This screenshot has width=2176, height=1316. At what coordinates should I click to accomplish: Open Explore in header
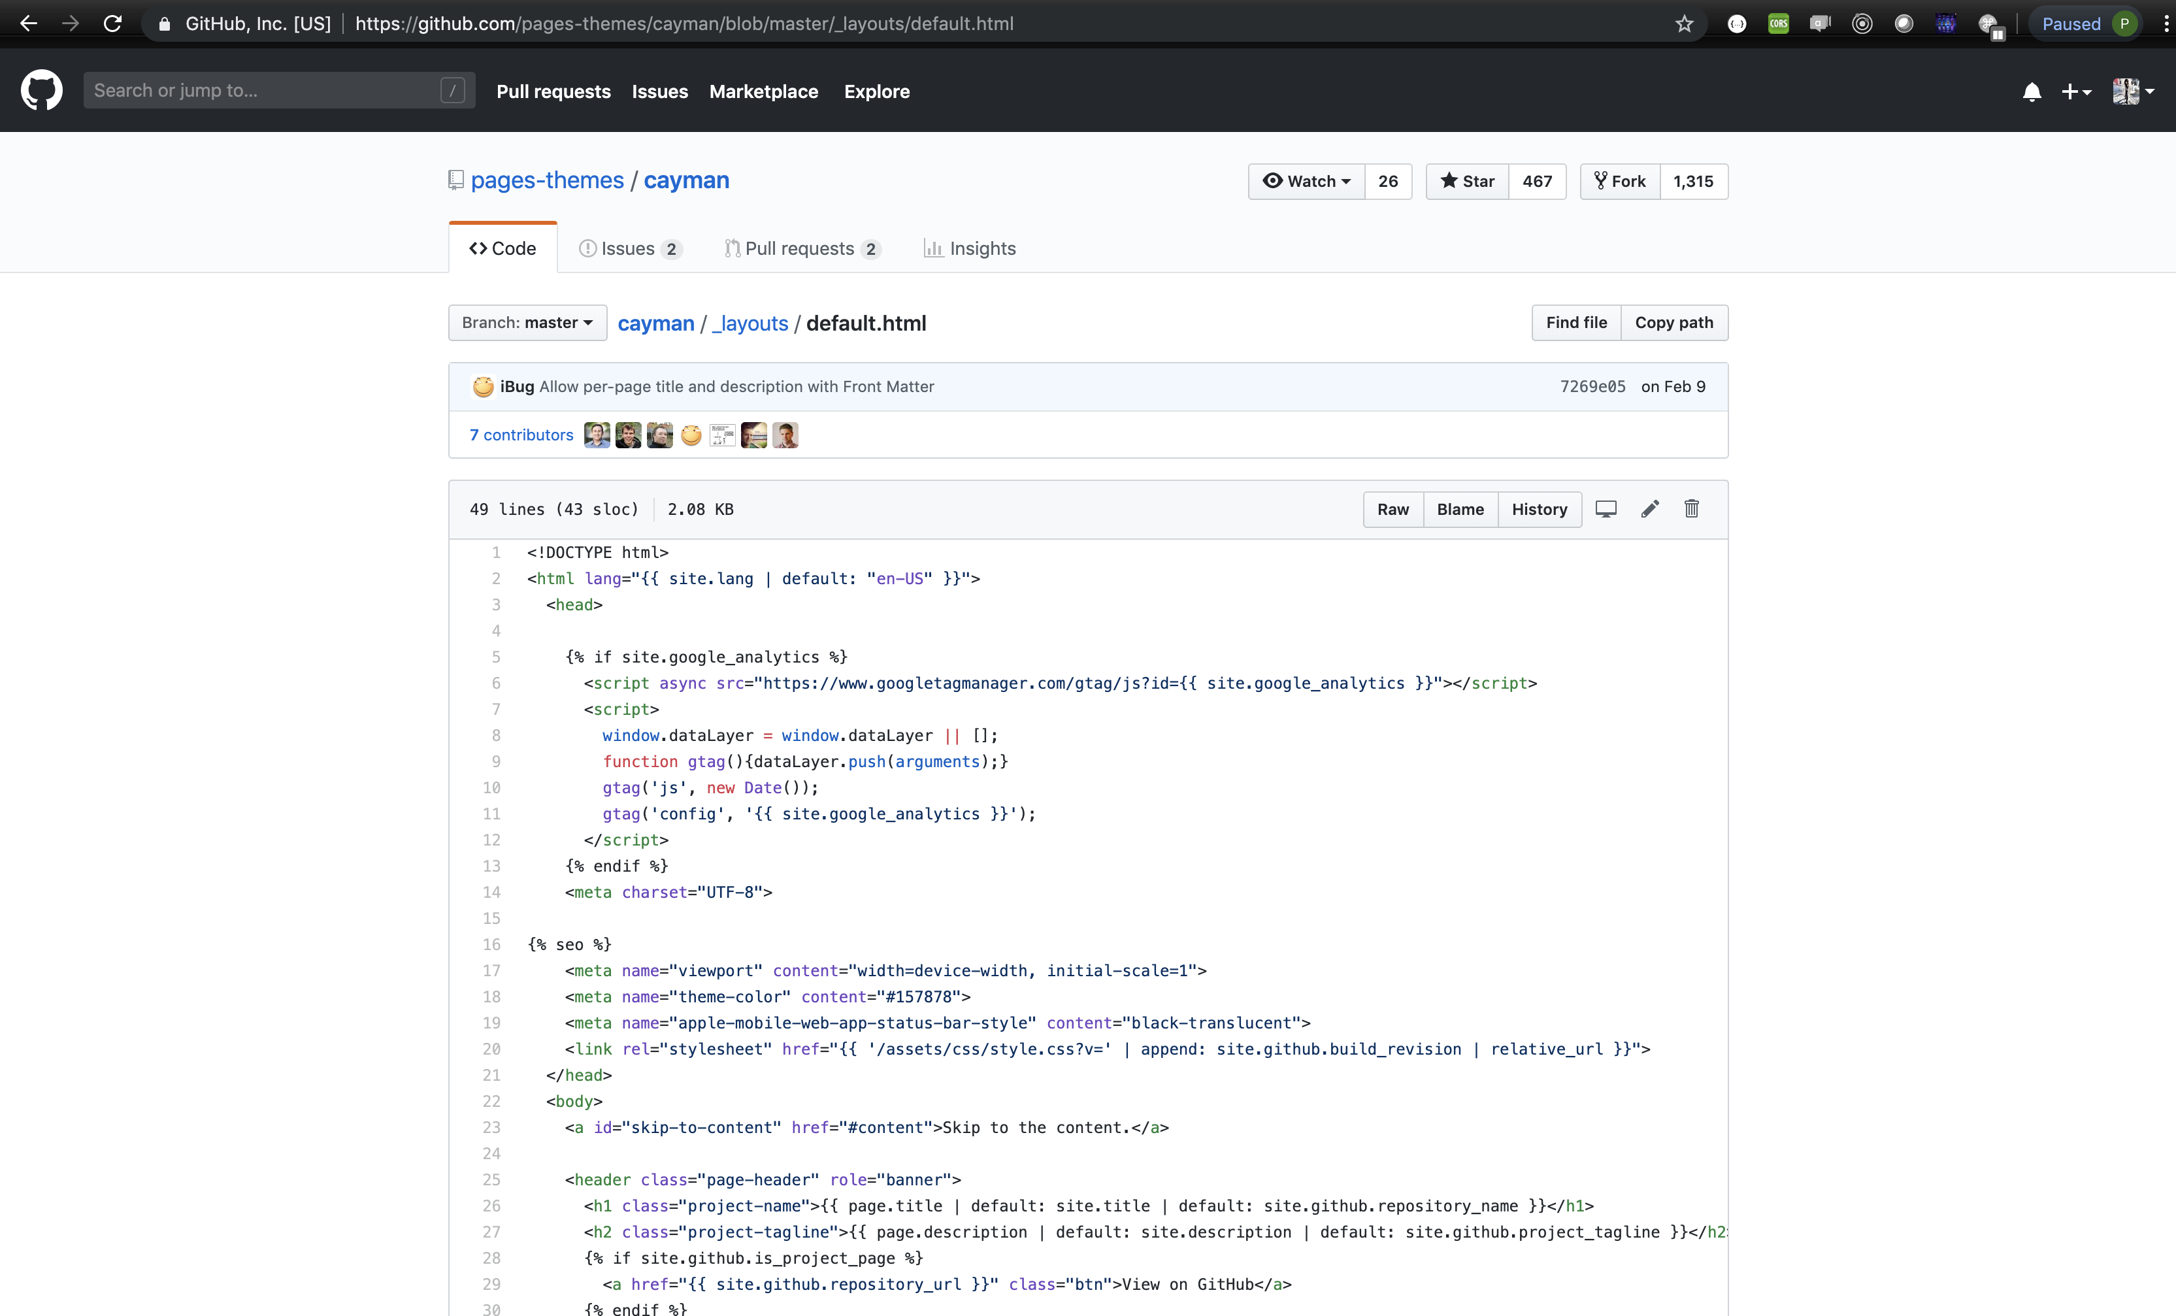(877, 91)
